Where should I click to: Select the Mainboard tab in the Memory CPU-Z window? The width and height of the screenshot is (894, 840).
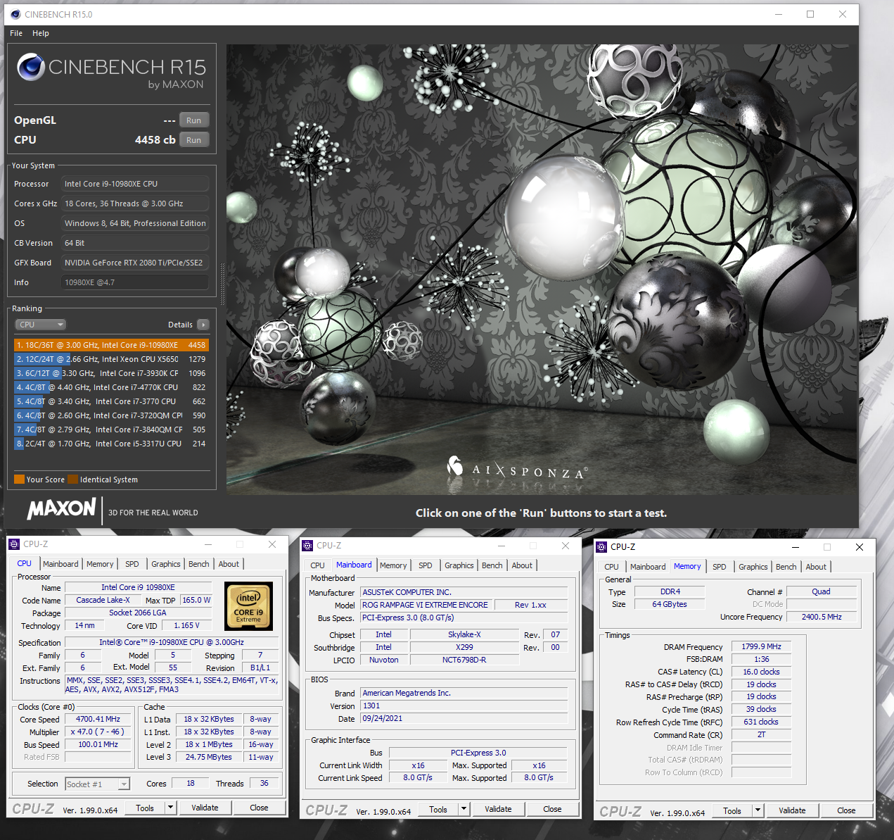point(648,567)
